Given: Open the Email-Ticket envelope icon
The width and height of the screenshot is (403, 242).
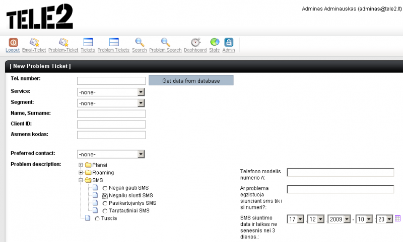Looking at the screenshot, I should pos(34,42).
